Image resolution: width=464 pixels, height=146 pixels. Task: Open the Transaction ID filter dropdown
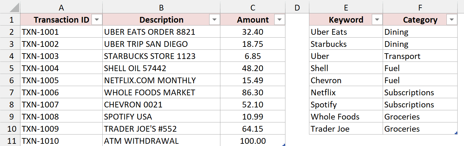coord(97,20)
